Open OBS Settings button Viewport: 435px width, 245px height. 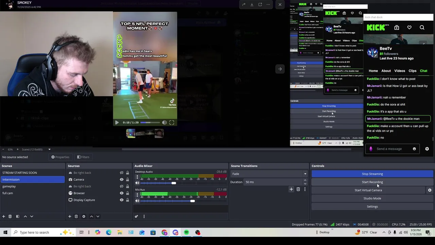pyautogui.click(x=372, y=207)
